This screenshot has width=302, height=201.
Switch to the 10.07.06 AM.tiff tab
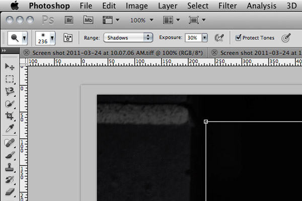[117, 53]
